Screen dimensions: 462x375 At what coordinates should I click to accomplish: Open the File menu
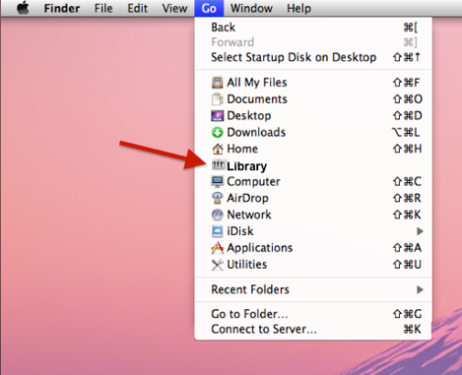pos(103,8)
